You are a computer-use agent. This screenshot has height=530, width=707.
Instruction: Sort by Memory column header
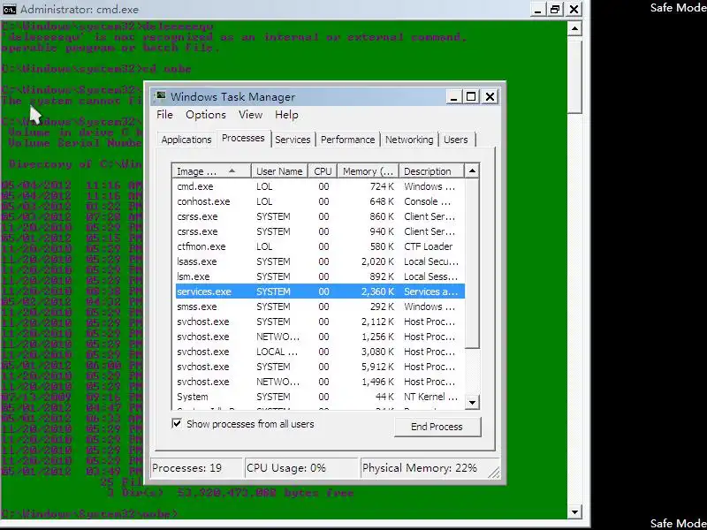tap(368, 171)
